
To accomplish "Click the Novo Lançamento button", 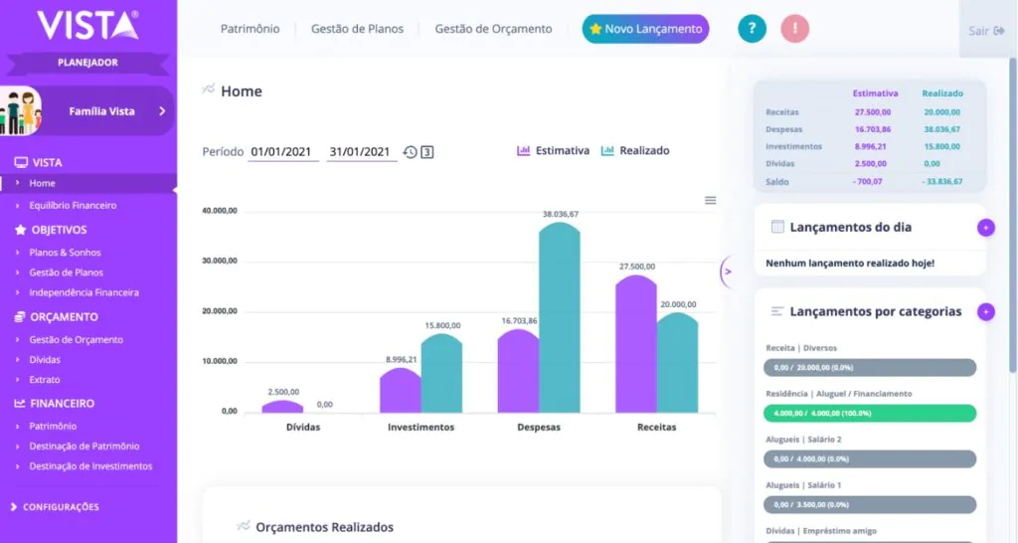I will coord(645,29).
